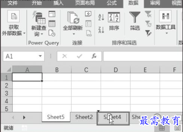Switch to the 公式 (Formulas) tab
The height and width of the screenshot is (132, 183).
[x=112, y=3]
